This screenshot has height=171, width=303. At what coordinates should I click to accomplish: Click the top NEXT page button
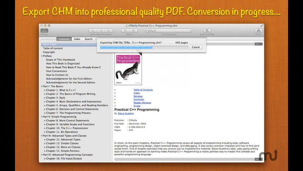(258, 44)
